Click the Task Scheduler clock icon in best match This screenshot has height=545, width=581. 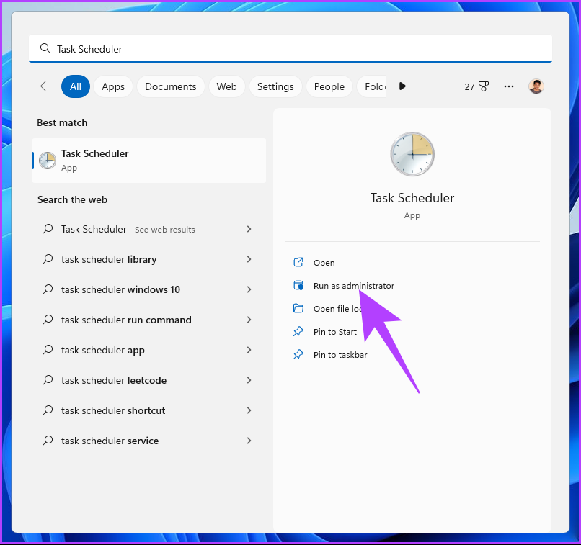[x=48, y=161]
